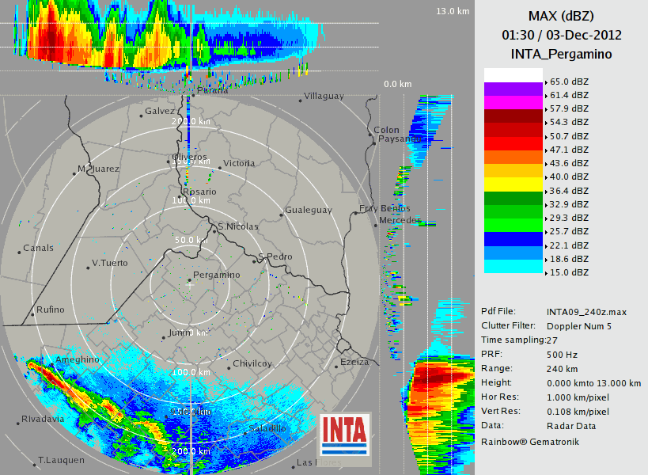Image resolution: width=648 pixels, height=475 pixels.
Task: Click the Oliveros city label
Action: click(x=190, y=157)
